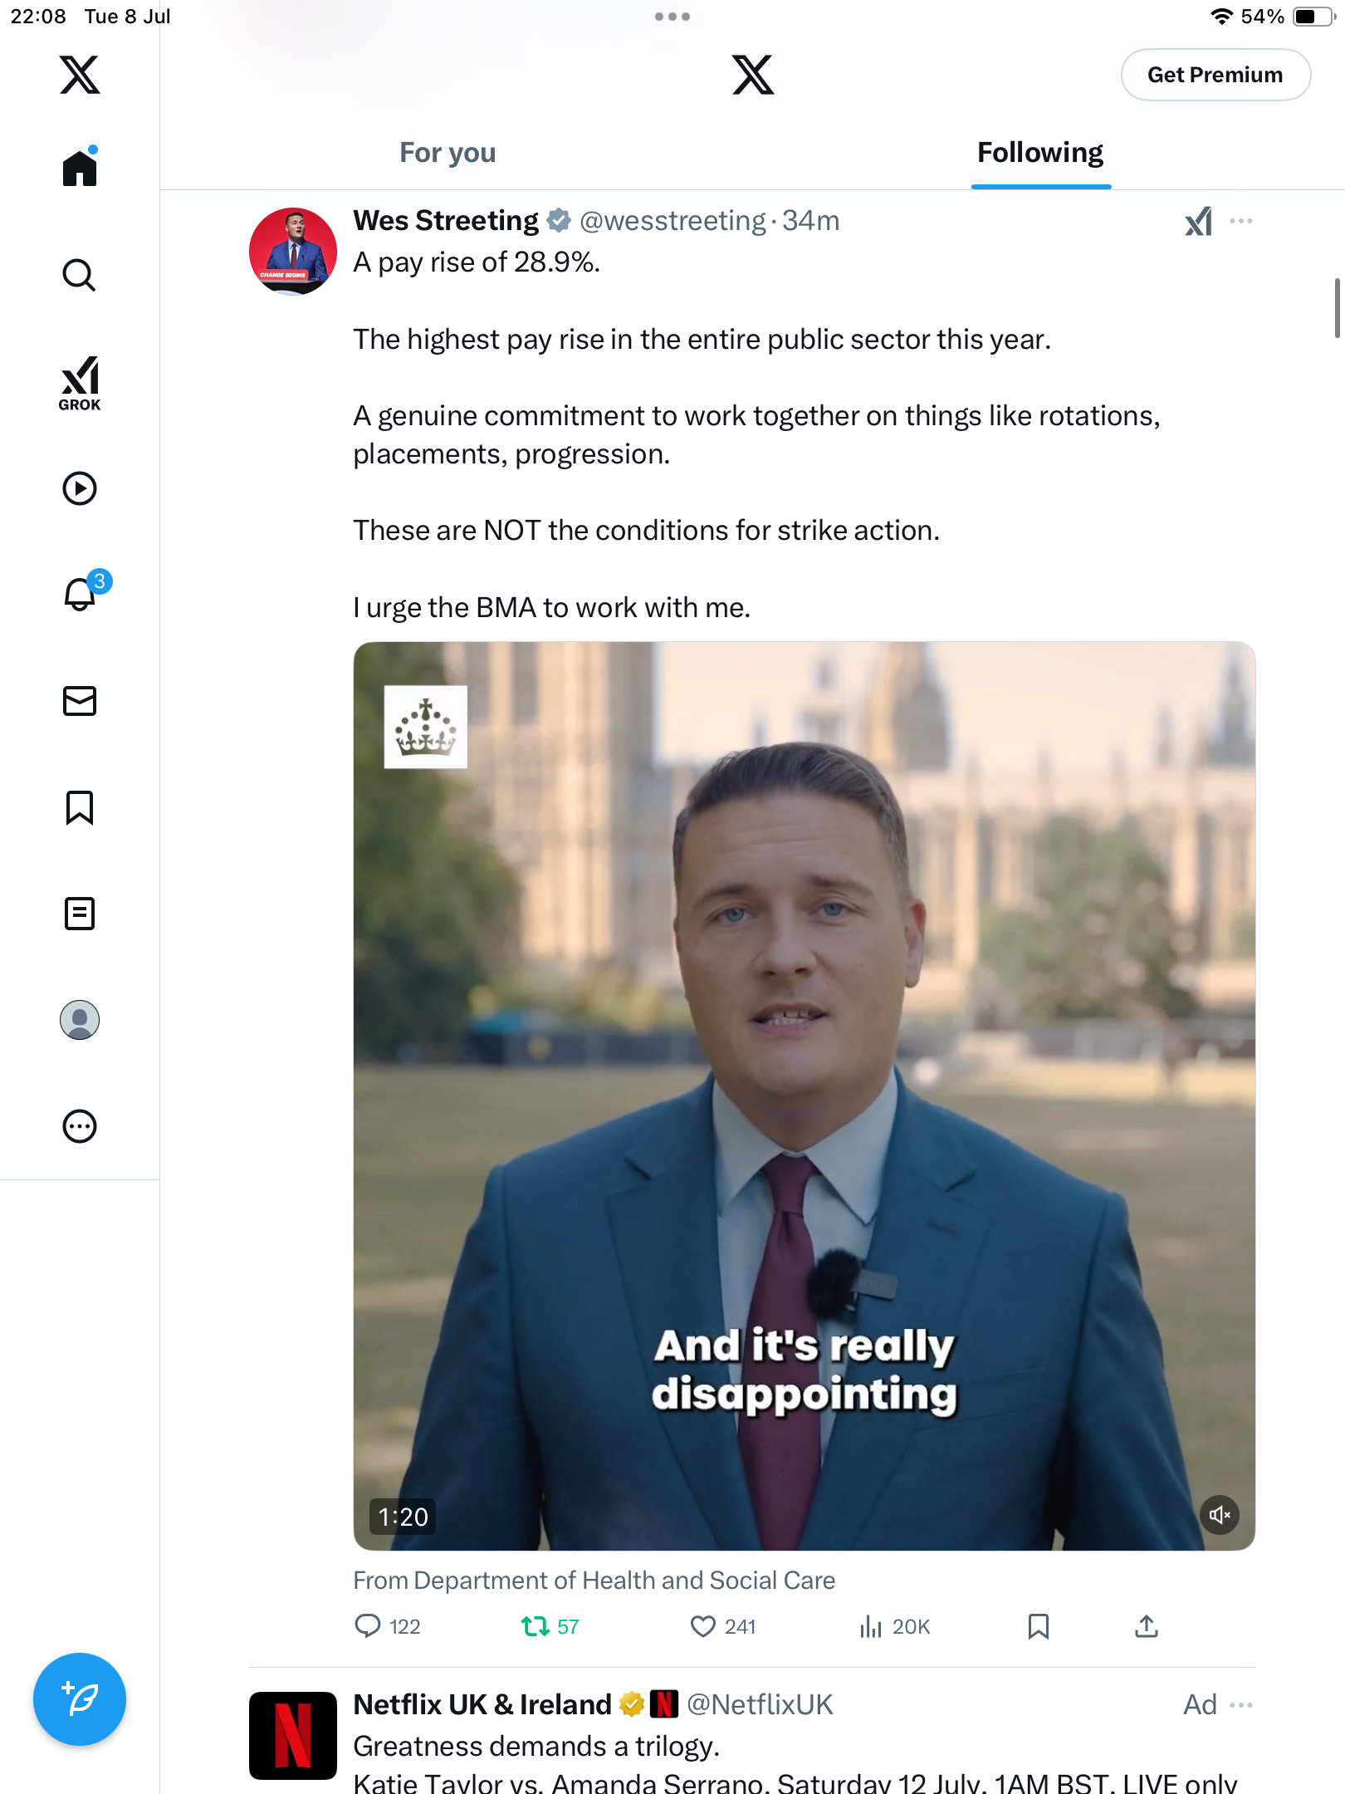Open the Home feed icon in sidebar
Image resolution: width=1345 pixels, height=1794 pixels.
coord(80,167)
